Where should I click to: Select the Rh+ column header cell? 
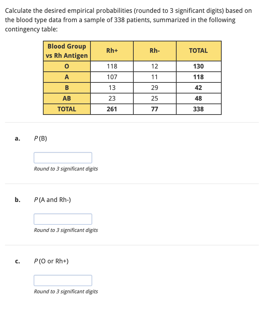pos(112,51)
